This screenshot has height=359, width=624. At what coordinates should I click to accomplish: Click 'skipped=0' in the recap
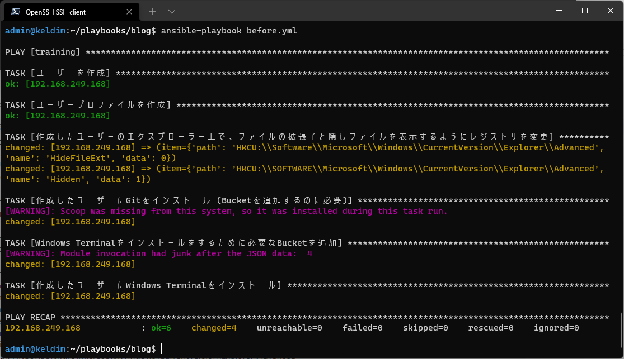[x=425, y=328]
